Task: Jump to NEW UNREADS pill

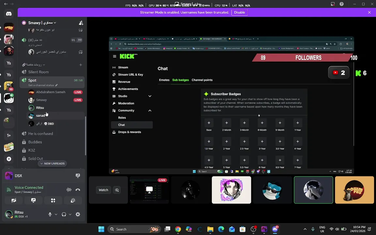Action: [53, 164]
